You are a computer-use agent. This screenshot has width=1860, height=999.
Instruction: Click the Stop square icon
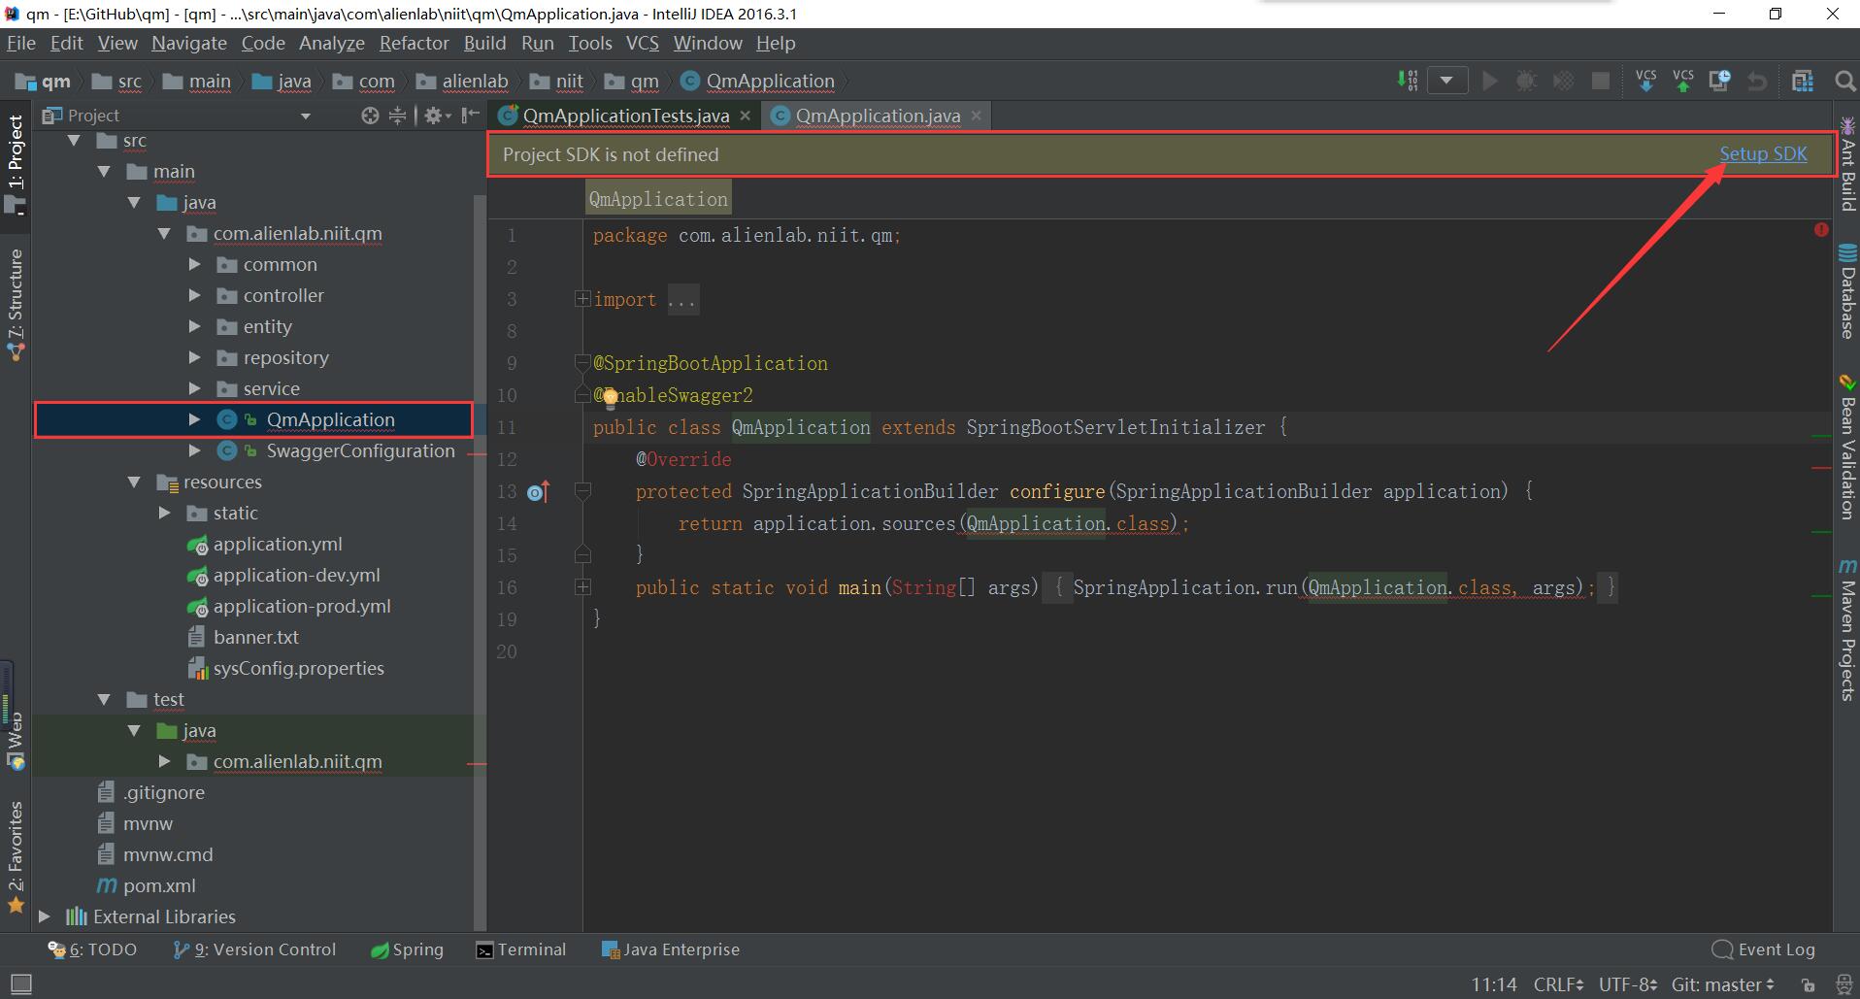(1601, 81)
